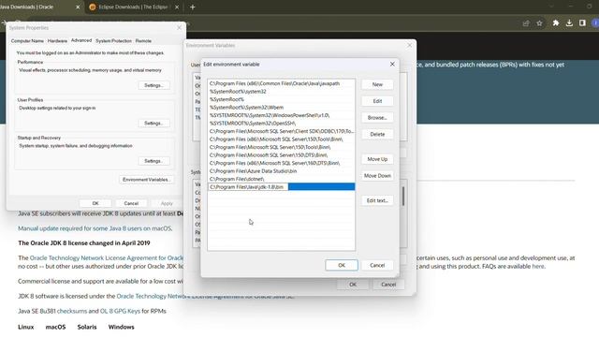The width and height of the screenshot is (599, 337).
Task: Select the Linux download tab
Action: [25, 327]
